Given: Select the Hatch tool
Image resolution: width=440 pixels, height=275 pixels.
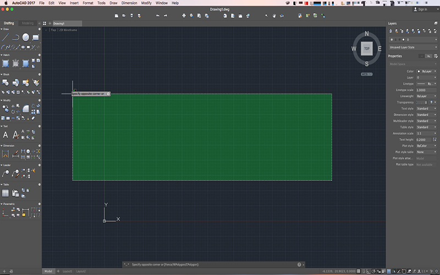Looking at the screenshot, I should (x=5, y=63).
